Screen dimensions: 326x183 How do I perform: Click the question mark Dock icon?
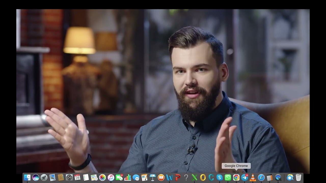pos(186,177)
